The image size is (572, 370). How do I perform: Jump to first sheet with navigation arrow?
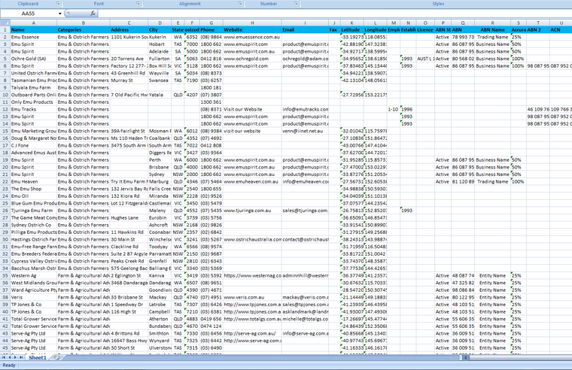pyautogui.click(x=4, y=357)
